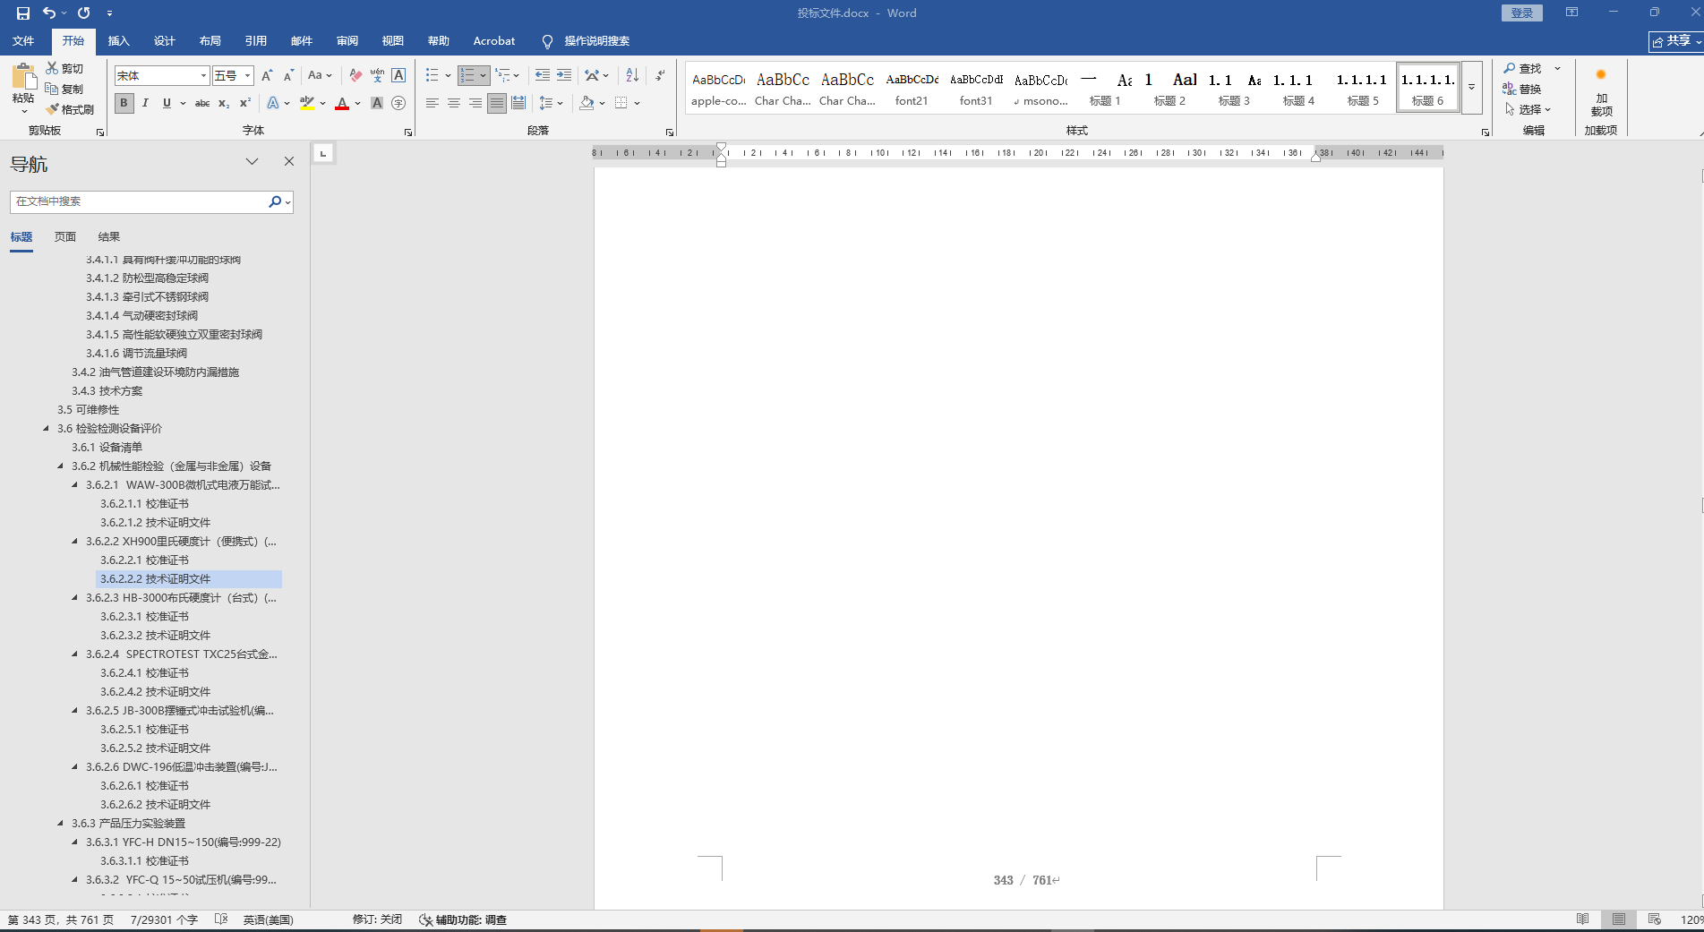Collapse the 3.6.2.2 XH900 heading node
The width and height of the screenshot is (1704, 932).
(x=75, y=542)
